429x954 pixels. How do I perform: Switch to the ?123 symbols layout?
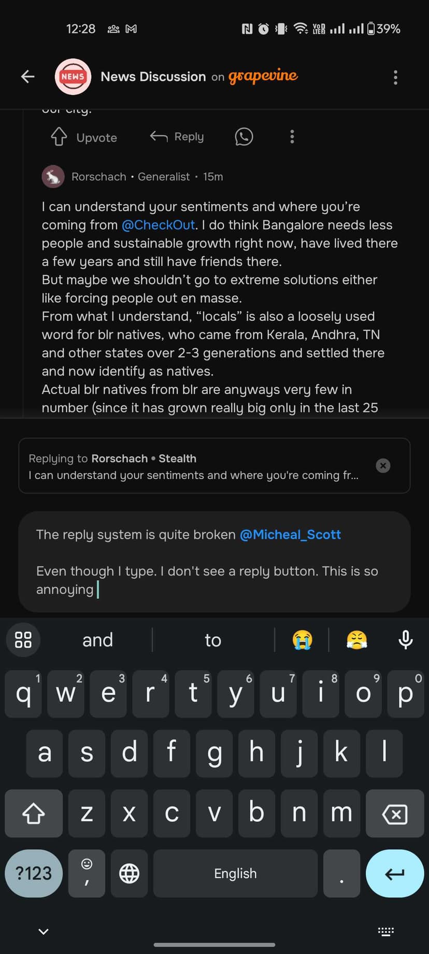[33, 874]
